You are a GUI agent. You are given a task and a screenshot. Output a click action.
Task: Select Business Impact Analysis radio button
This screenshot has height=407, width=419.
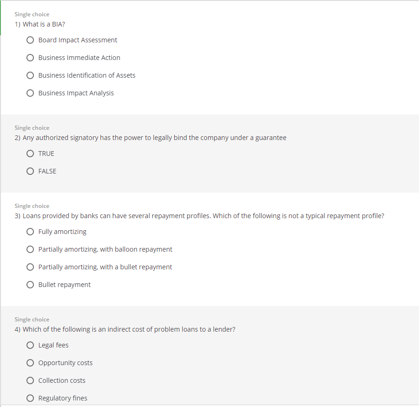[x=31, y=93]
